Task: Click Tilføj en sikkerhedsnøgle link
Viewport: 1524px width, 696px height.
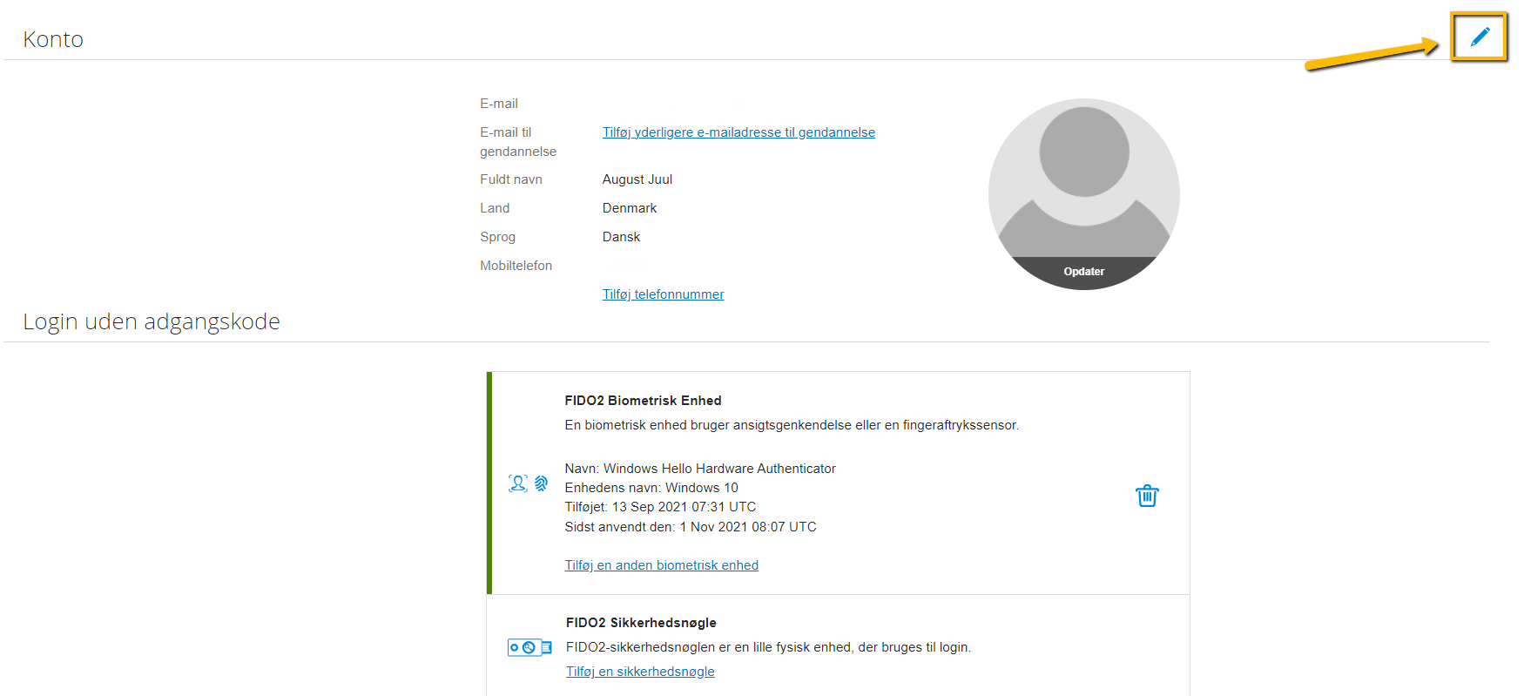Action: pos(640,672)
